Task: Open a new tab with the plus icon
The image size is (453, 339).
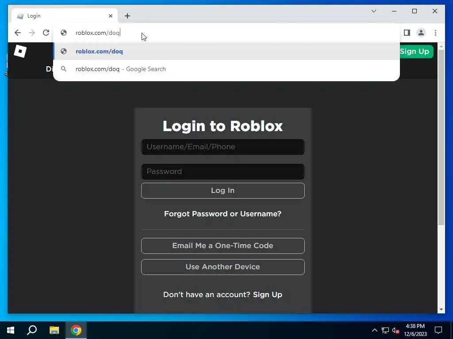Action: 127,16
